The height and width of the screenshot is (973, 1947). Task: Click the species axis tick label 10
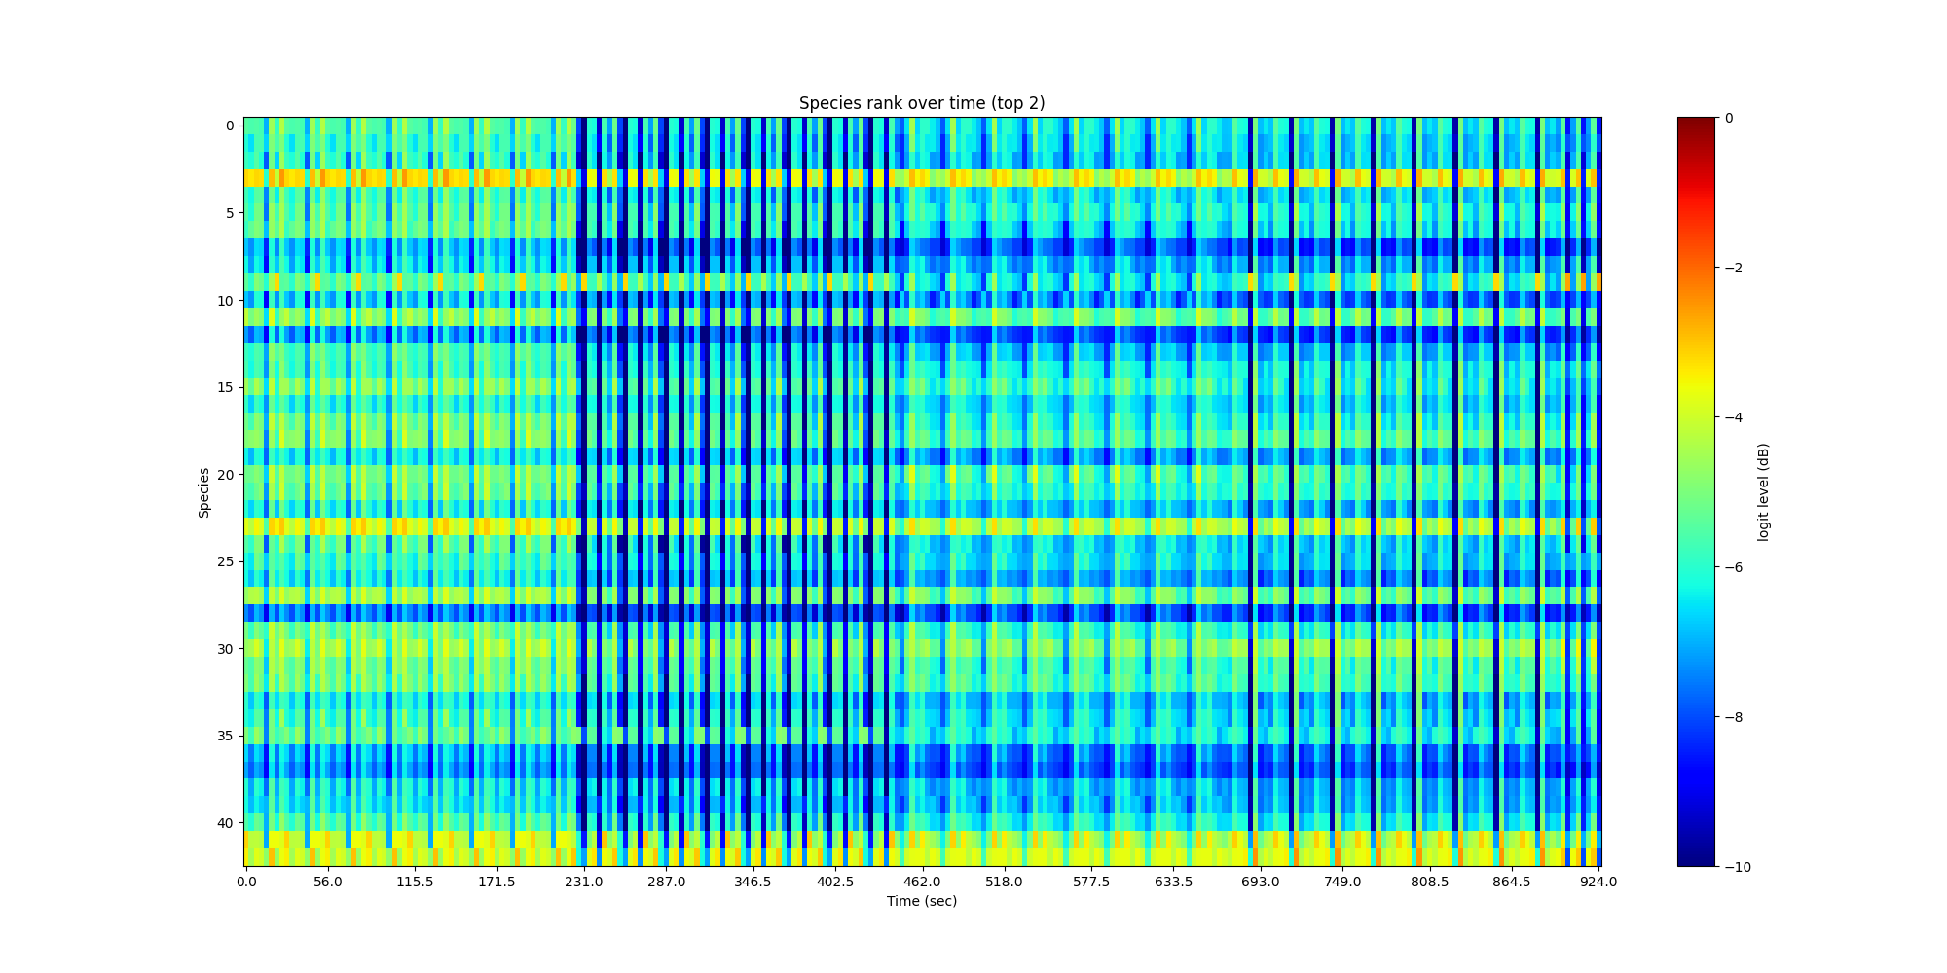point(225,301)
